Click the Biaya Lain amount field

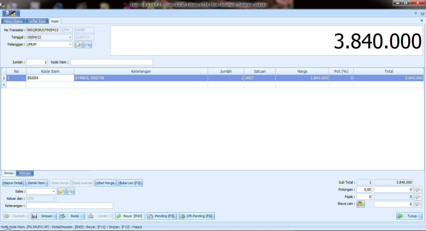coord(394,204)
